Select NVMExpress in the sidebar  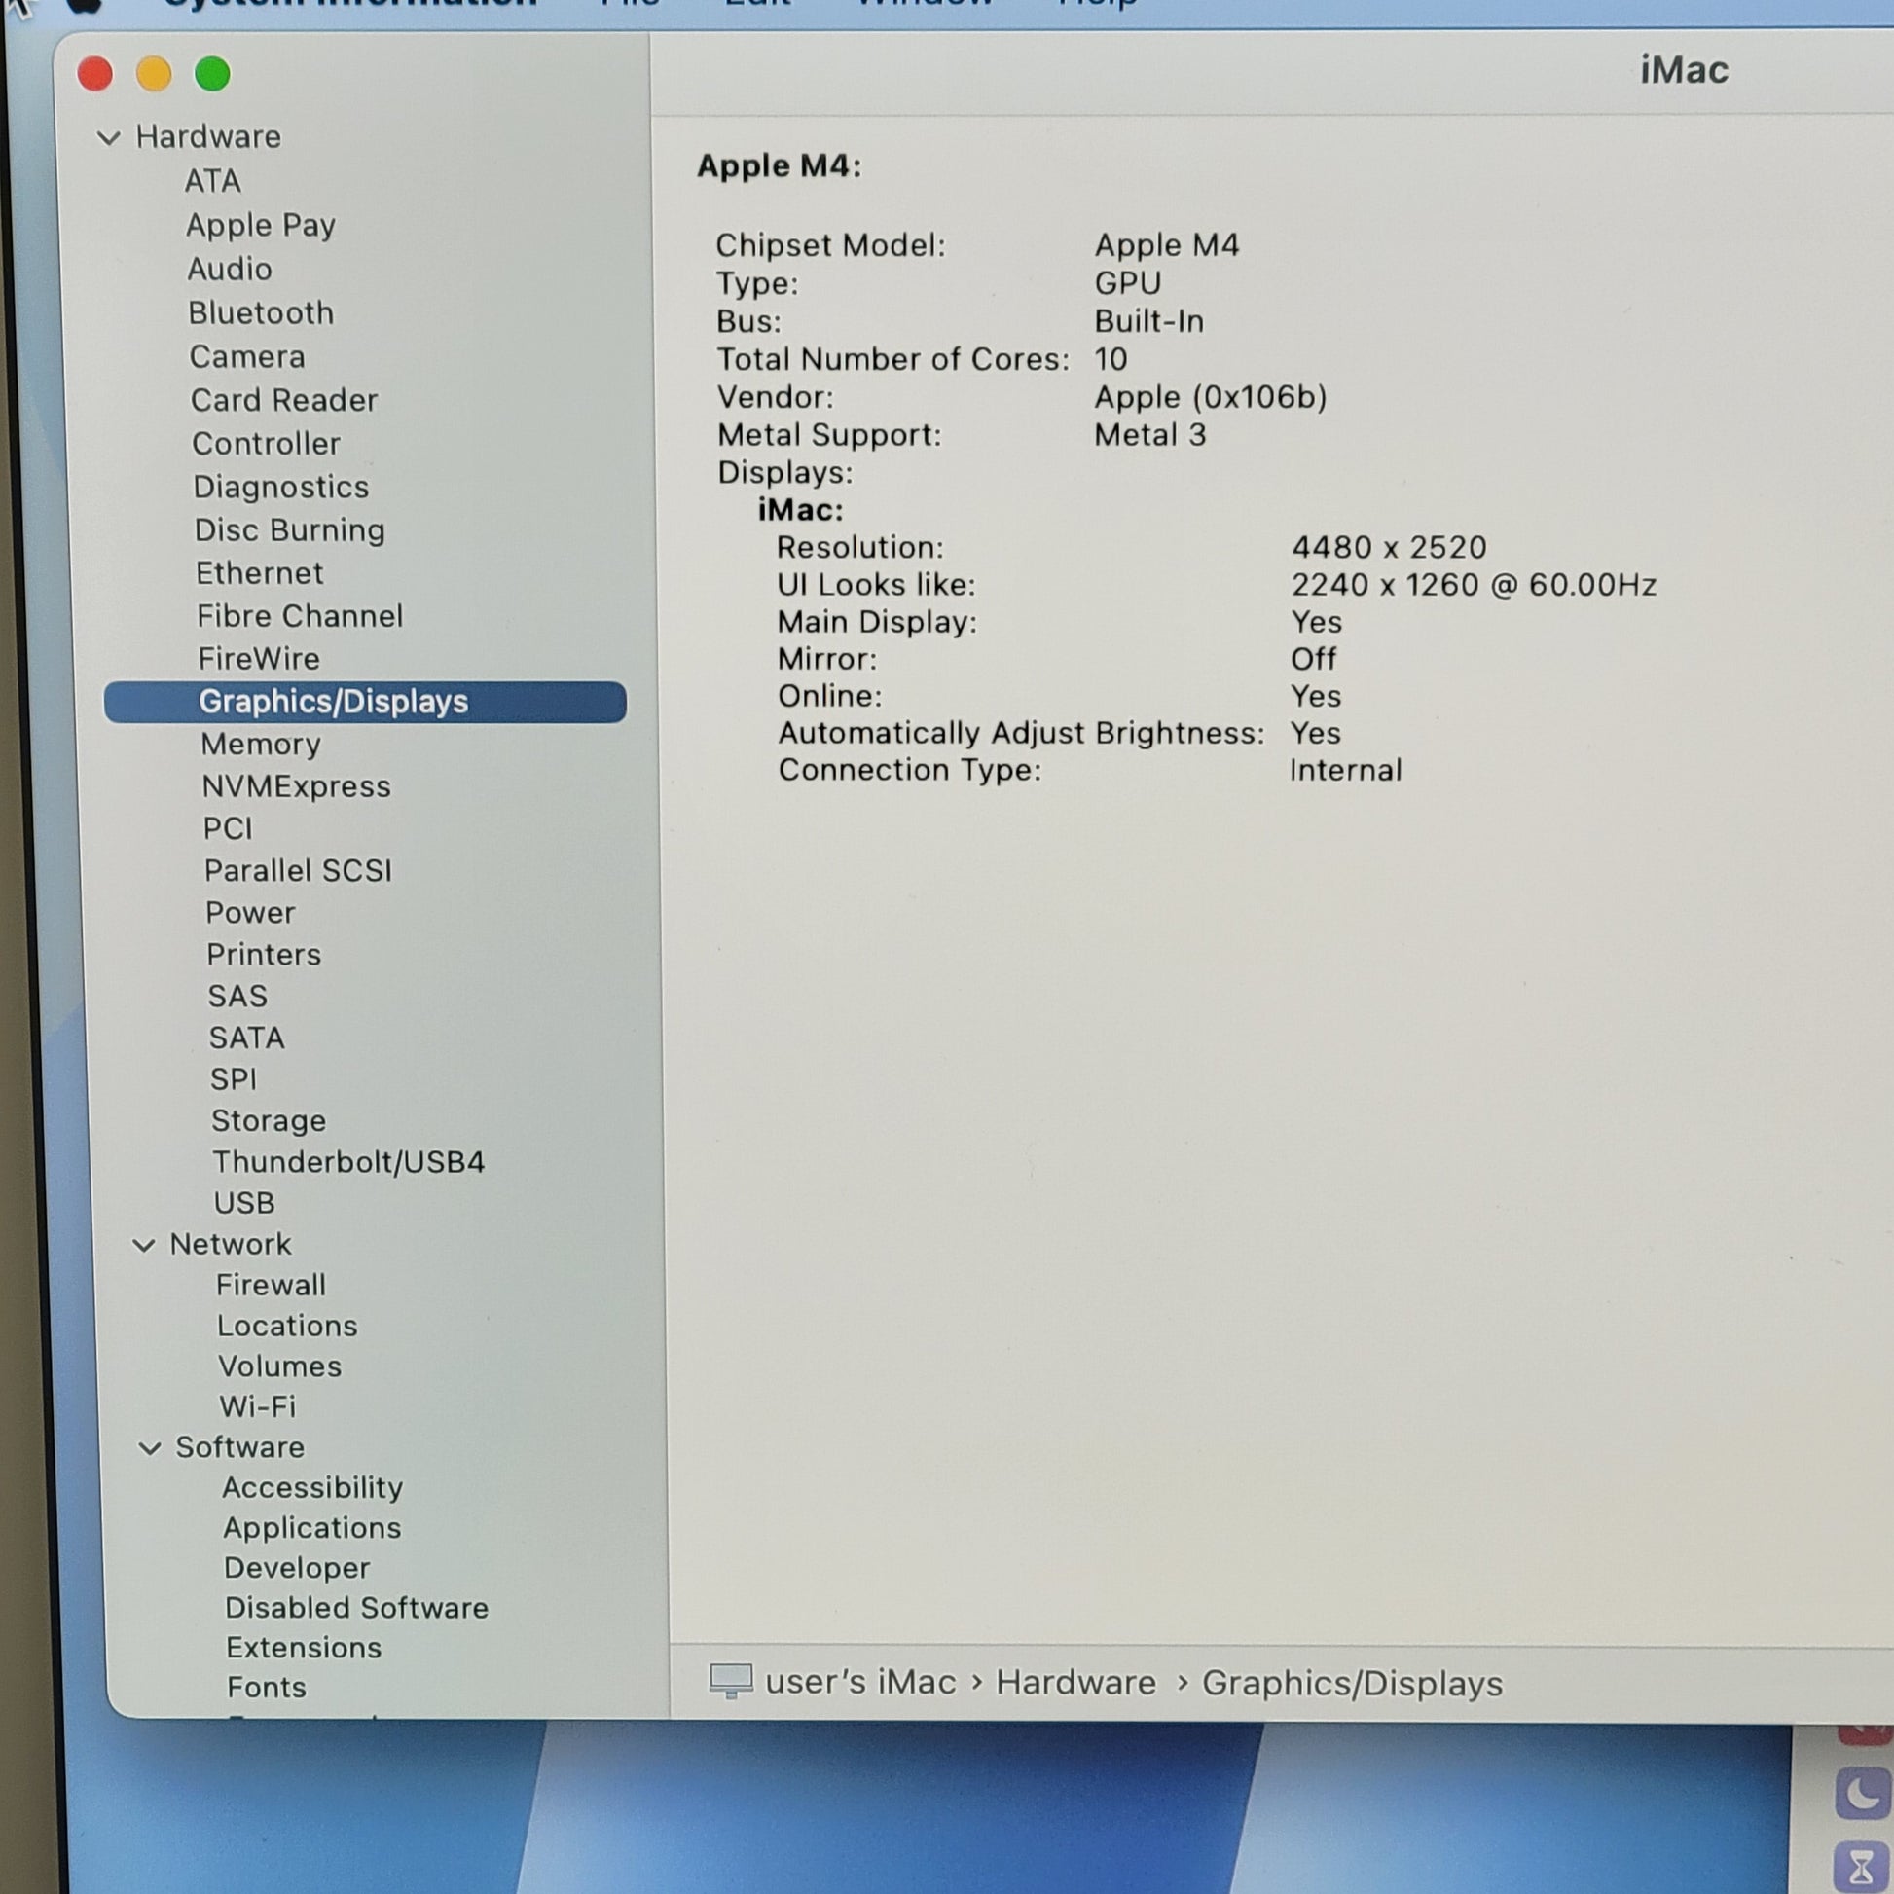coord(296,786)
